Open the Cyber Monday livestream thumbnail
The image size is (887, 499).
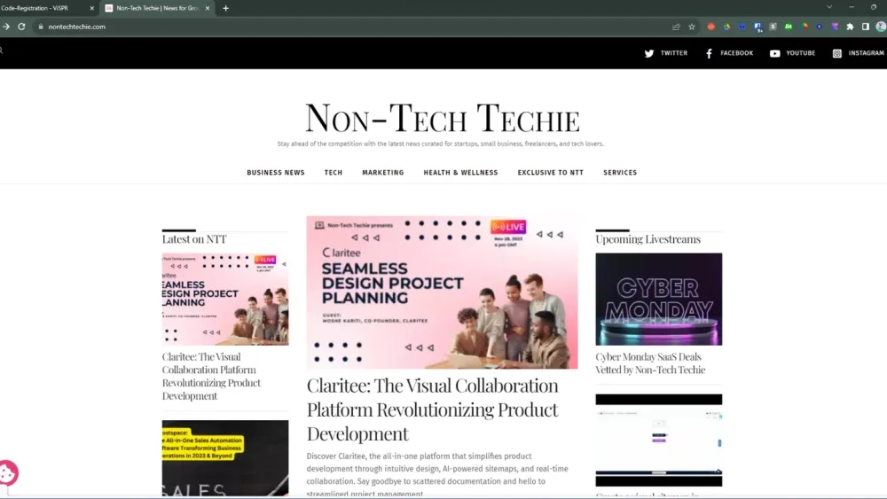pyautogui.click(x=658, y=299)
